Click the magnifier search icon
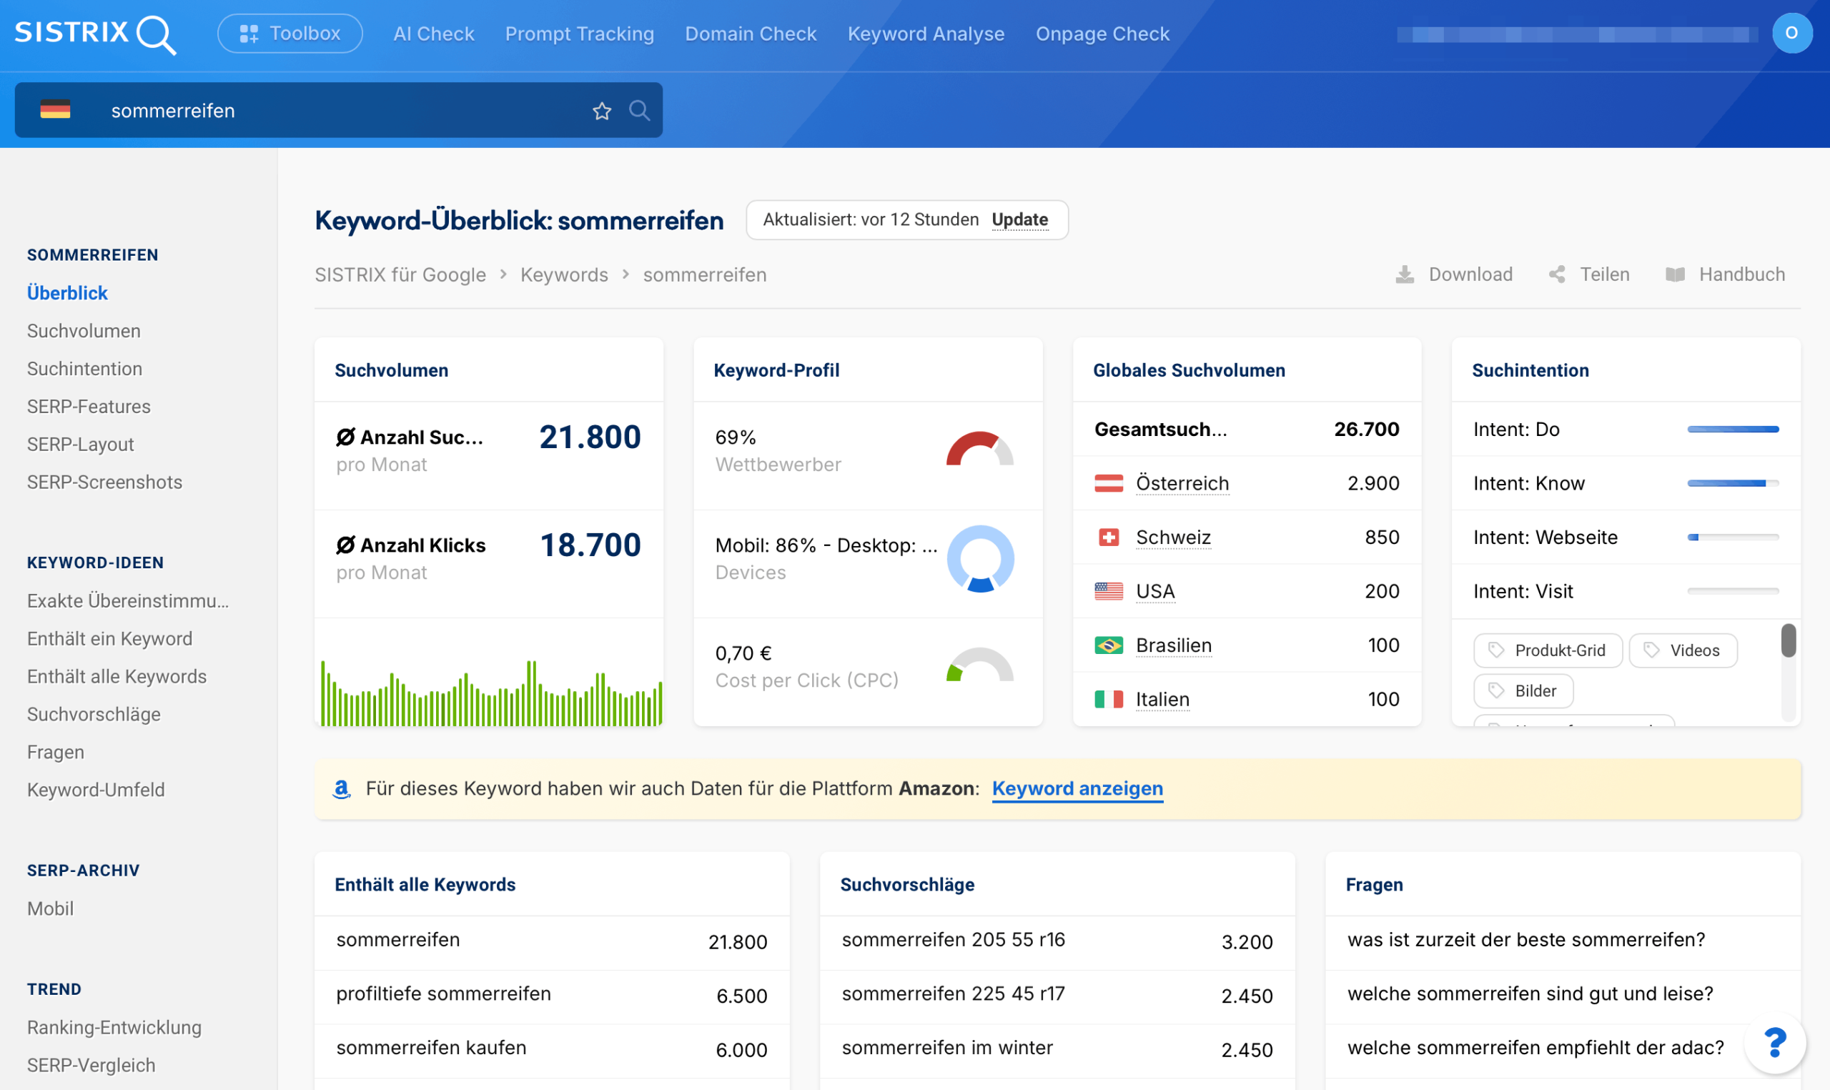 [640, 110]
